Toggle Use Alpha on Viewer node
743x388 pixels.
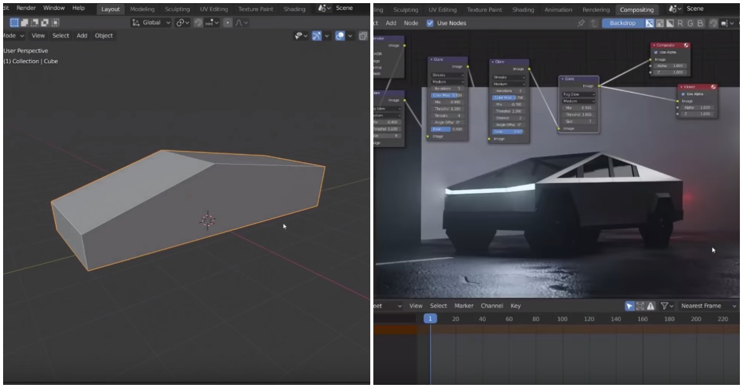[683, 94]
